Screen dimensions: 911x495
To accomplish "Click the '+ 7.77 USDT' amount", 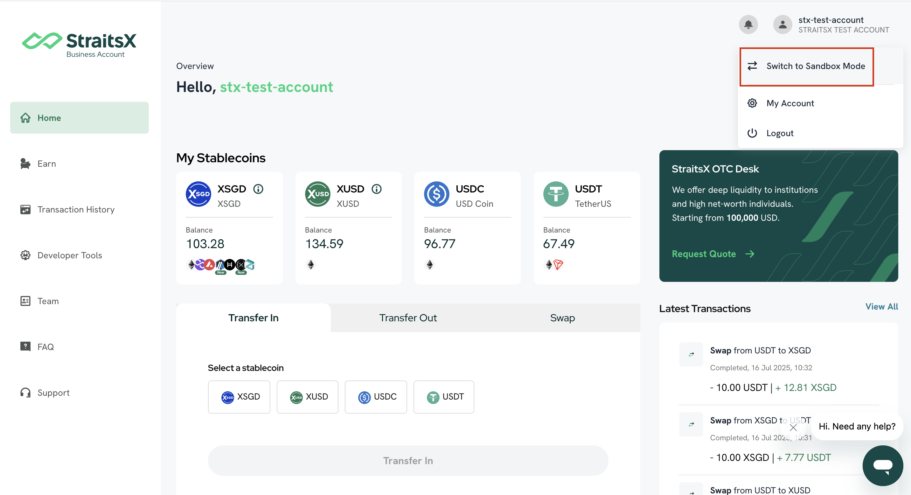I will (x=804, y=457).
